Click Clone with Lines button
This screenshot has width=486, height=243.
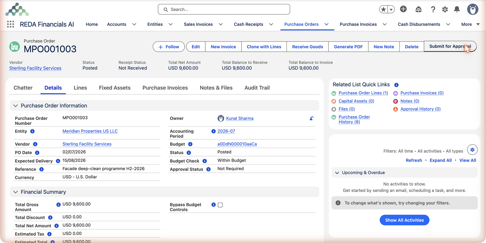(264, 47)
